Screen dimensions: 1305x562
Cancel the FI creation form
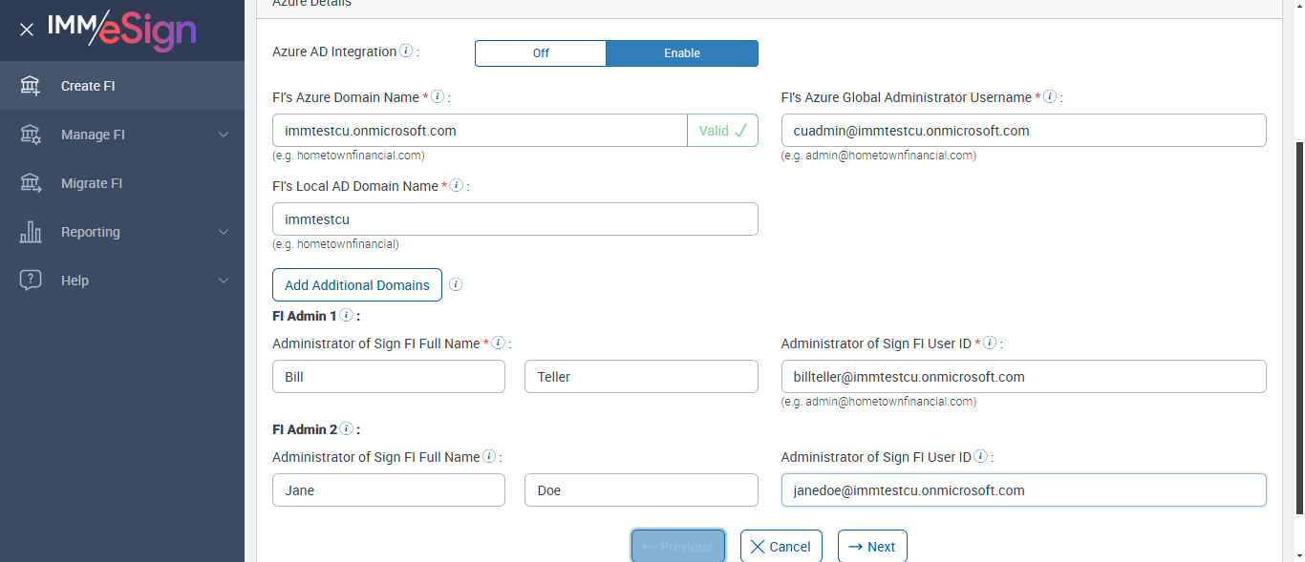781,547
